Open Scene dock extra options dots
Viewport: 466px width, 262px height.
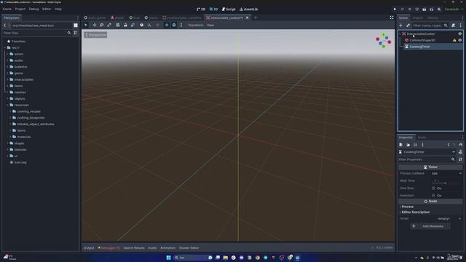pos(461,25)
